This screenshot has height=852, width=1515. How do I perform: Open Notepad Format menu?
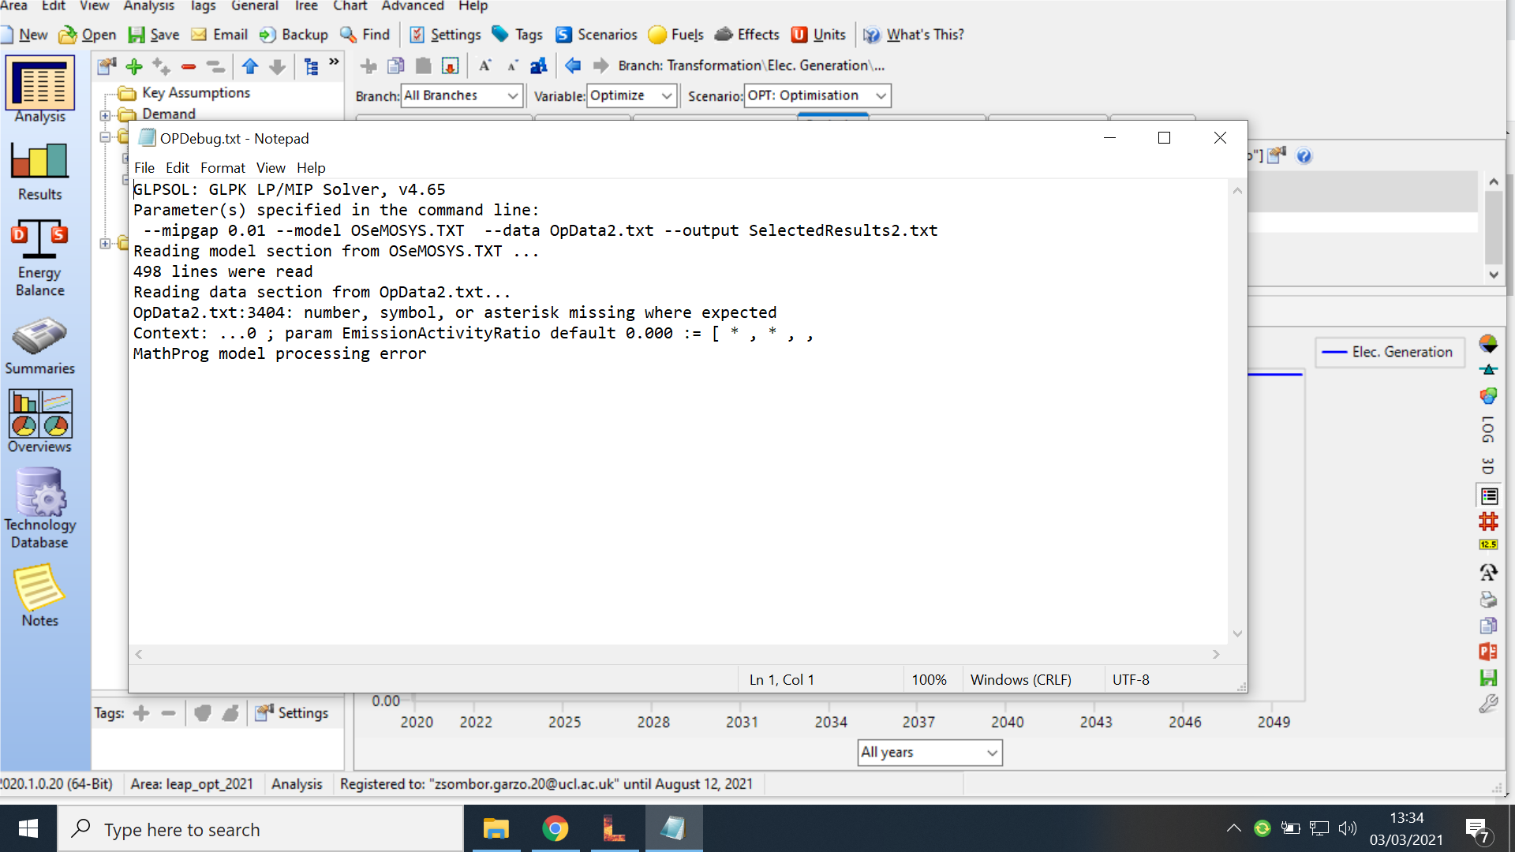click(223, 168)
